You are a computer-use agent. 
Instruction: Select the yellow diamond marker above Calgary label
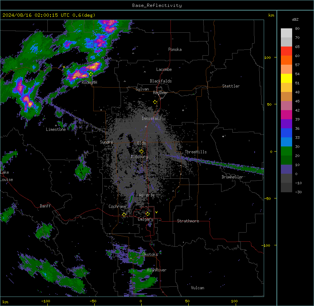point(148,214)
